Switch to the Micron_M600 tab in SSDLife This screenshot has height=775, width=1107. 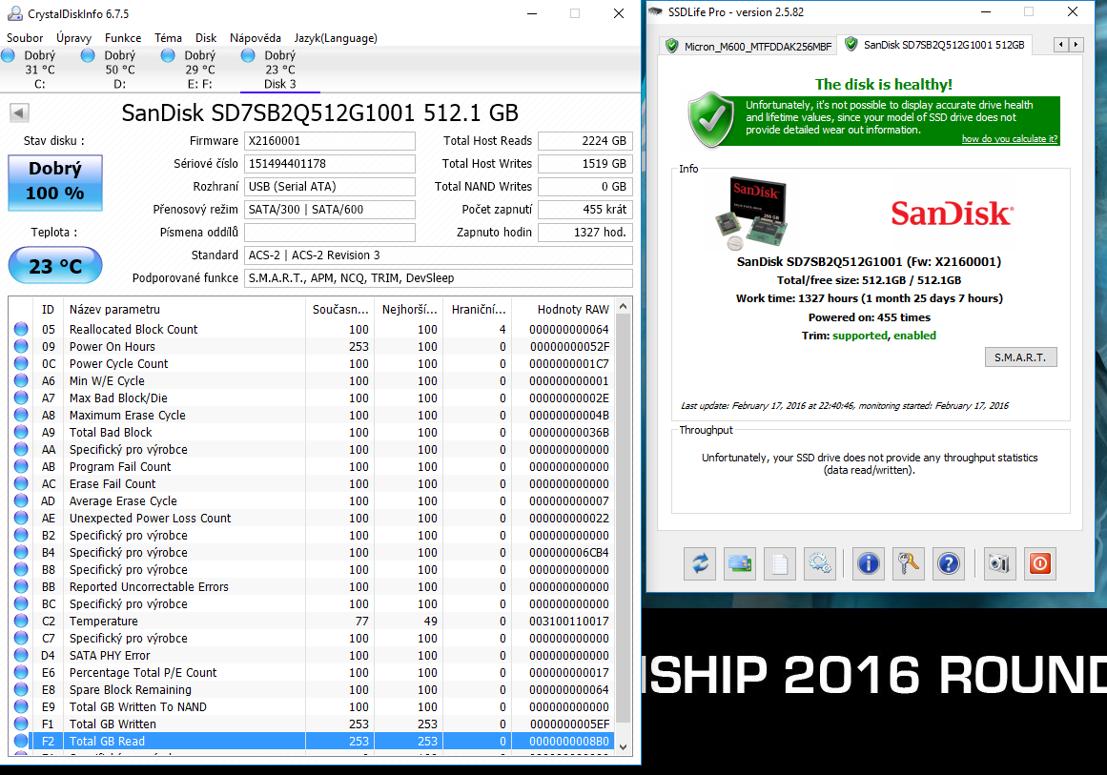pyautogui.click(x=749, y=47)
